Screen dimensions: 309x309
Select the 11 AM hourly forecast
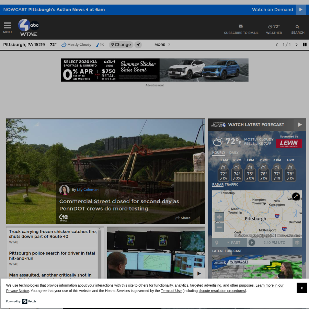point(223,170)
